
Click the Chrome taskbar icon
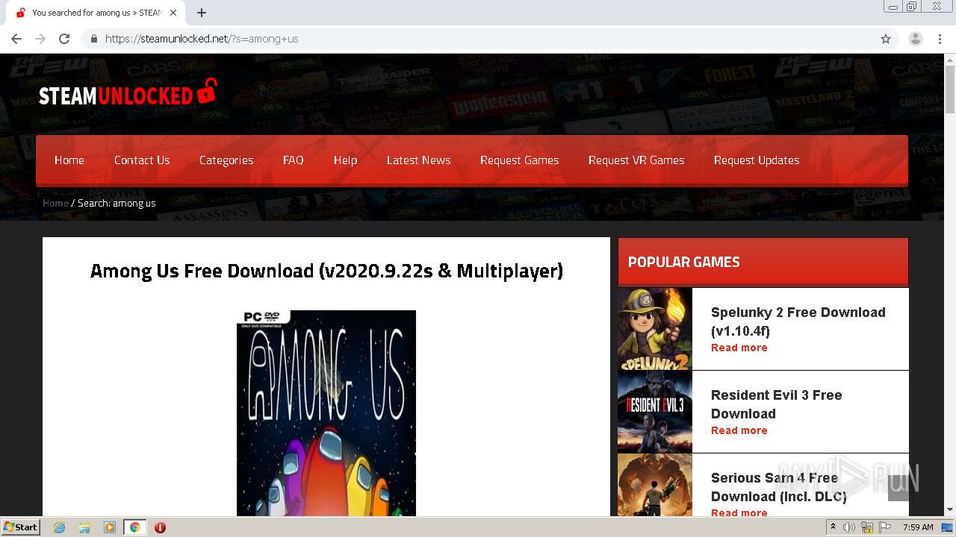(x=134, y=527)
